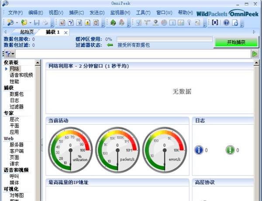Open the dropdown arrow beside the new capture icon

[17, 22]
